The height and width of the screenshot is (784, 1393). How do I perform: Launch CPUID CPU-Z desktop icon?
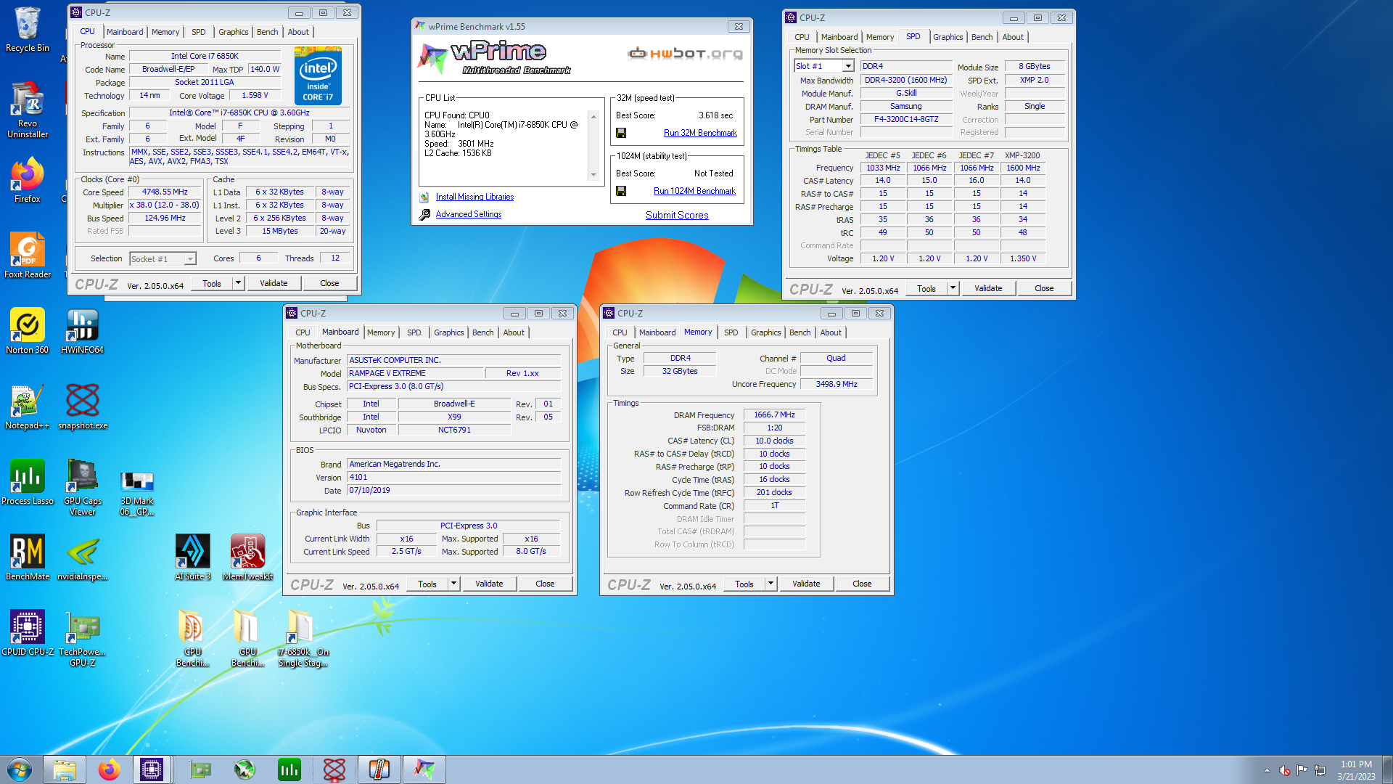pyautogui.click(x=28, y=633)
